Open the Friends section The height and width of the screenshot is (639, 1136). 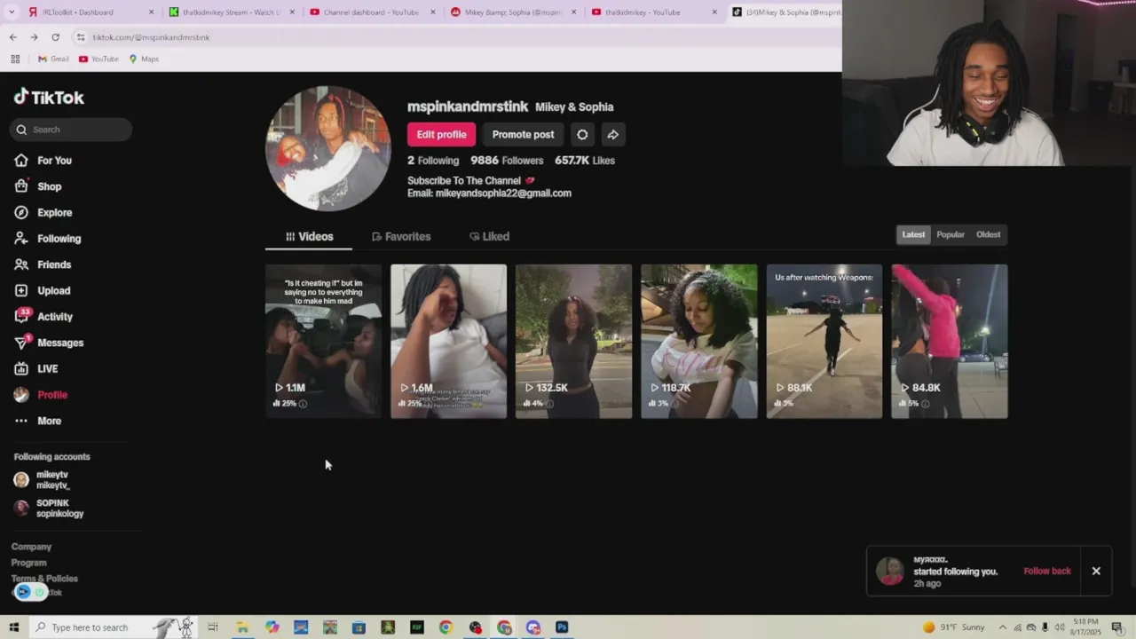tap(43, 264)
